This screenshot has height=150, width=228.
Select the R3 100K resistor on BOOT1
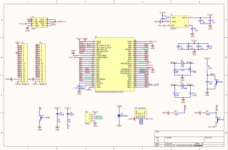click(x=177, y=113)
